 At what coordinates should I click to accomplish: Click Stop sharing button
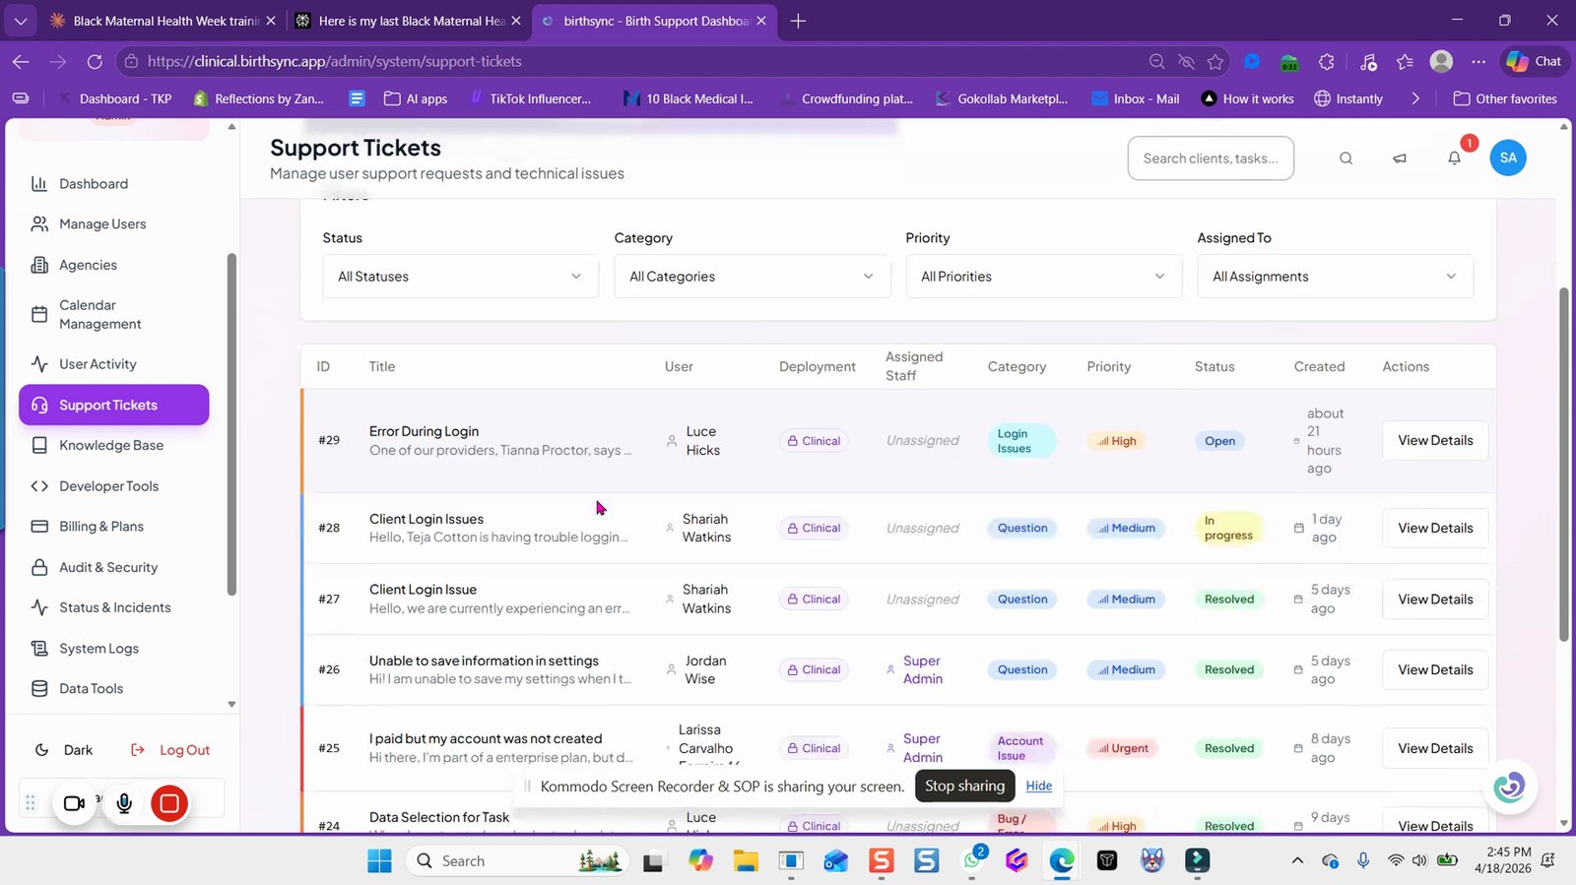[x=964, y=786]
